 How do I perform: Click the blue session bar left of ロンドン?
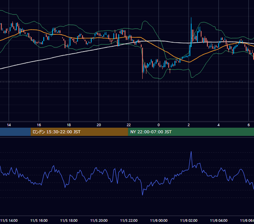[15, 132]
